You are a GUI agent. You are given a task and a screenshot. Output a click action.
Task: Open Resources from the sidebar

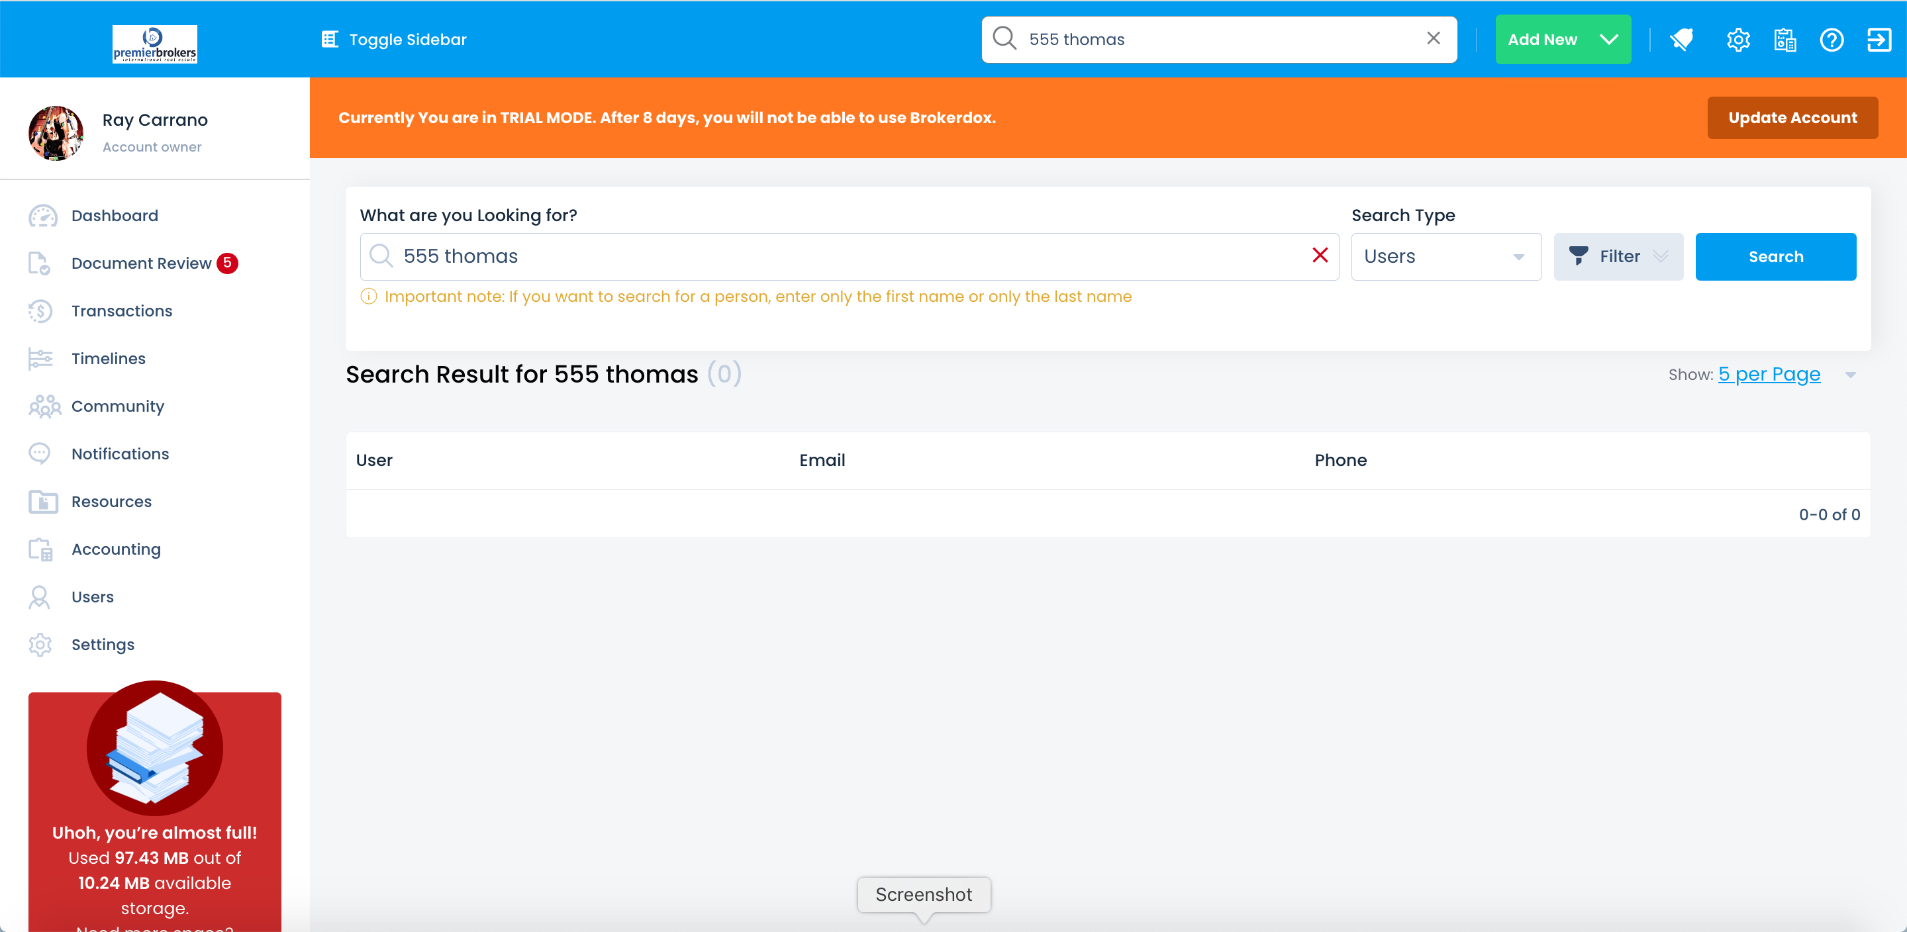pyautogui.click(x=112, y=501)
